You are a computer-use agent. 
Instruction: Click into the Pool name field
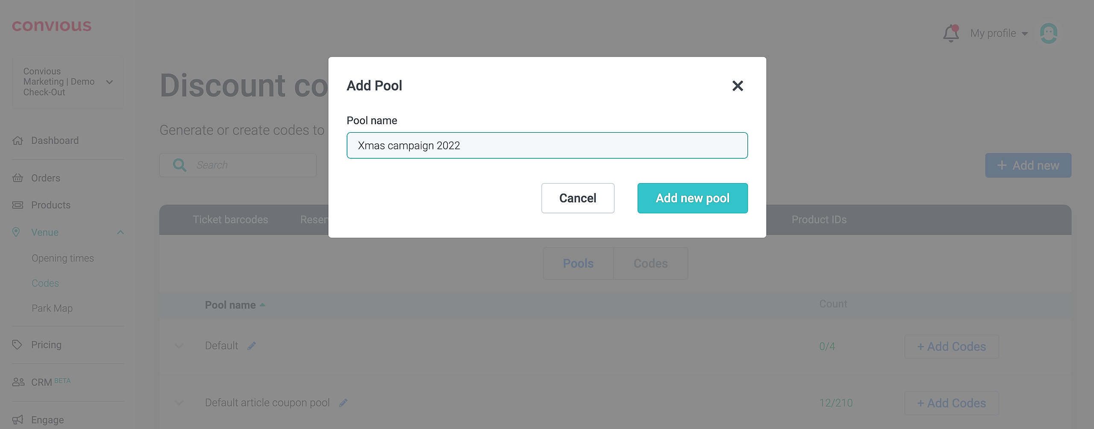(x=547, y=146)
